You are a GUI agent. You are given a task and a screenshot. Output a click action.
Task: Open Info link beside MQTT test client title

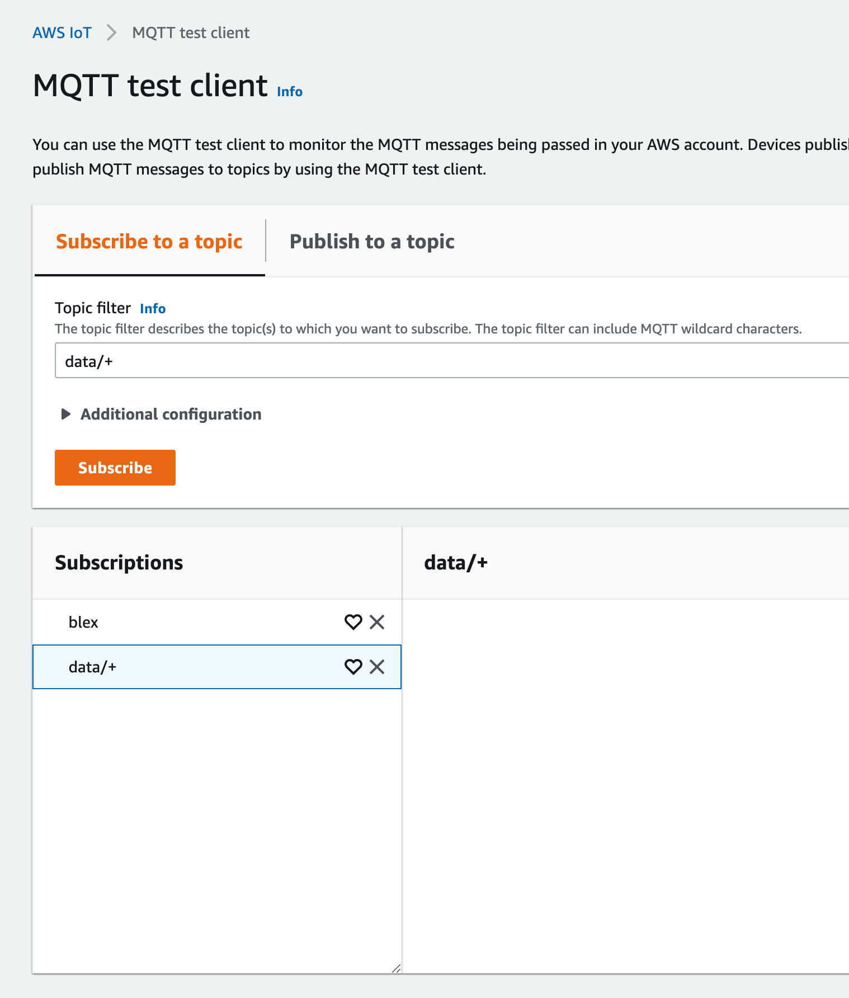[290, 92]
